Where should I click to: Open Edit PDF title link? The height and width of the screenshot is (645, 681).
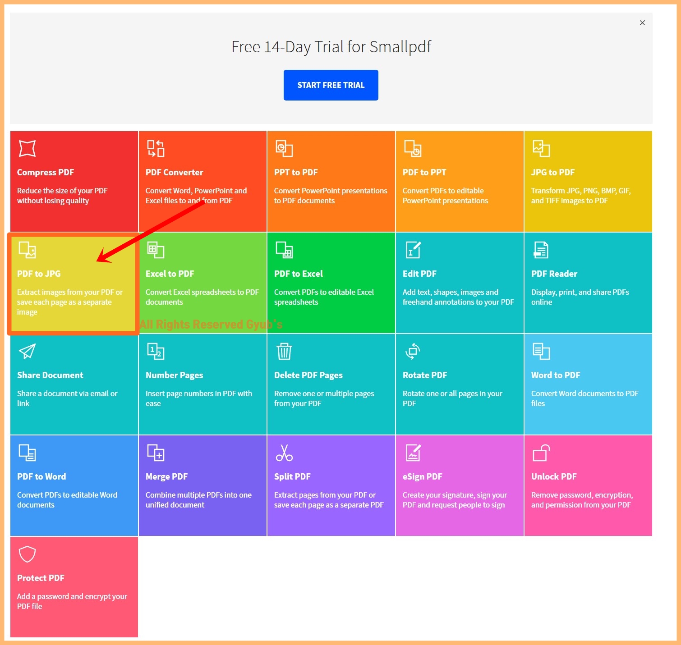[x=419, y=274]
